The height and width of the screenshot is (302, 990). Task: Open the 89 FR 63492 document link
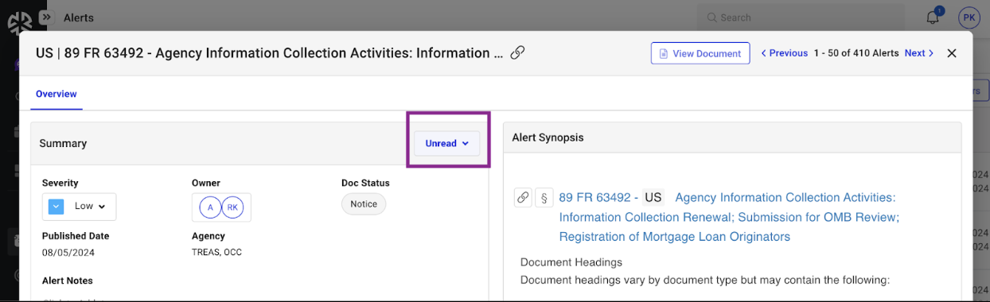[x=594, y=197]
